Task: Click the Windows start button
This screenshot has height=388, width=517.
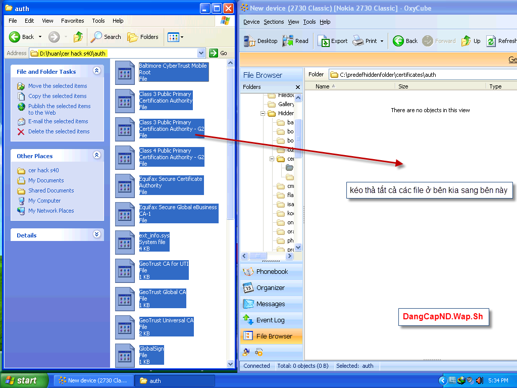Action: point(24,380)
